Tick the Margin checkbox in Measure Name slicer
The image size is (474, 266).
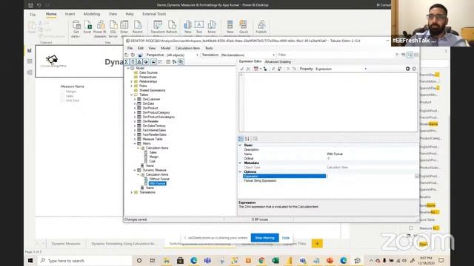click(62, 92)
